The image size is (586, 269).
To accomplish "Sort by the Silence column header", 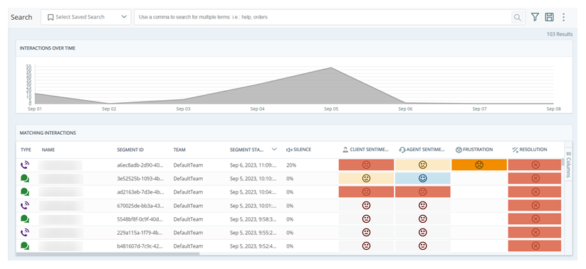I will click(298, 150).
